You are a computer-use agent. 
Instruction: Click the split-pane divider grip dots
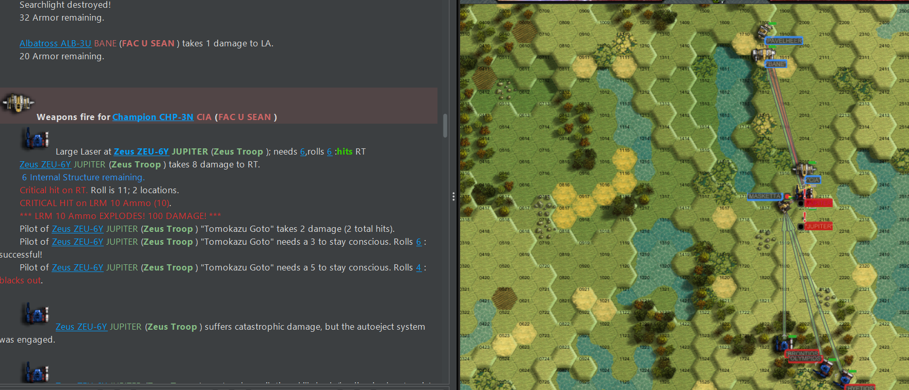(x=453, y=196)
